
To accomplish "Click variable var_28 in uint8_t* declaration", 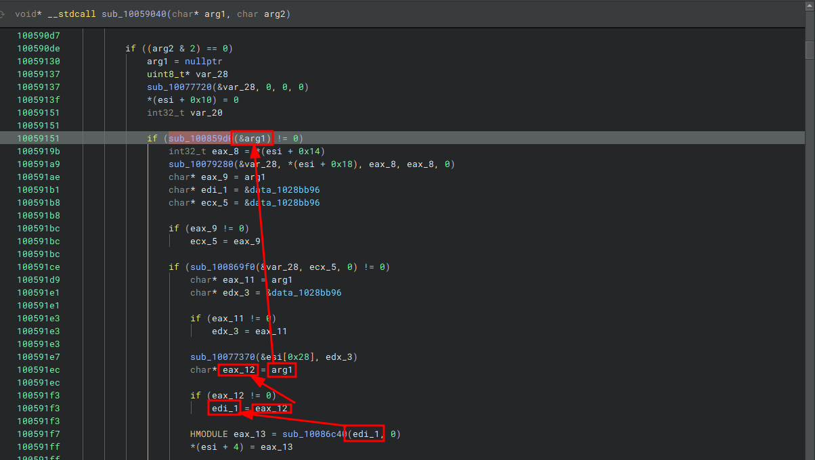I will coord(212,74).
